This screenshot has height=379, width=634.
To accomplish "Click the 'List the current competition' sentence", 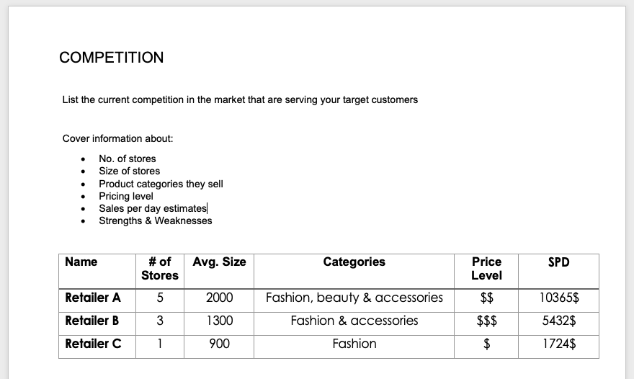I will (240, 100).
